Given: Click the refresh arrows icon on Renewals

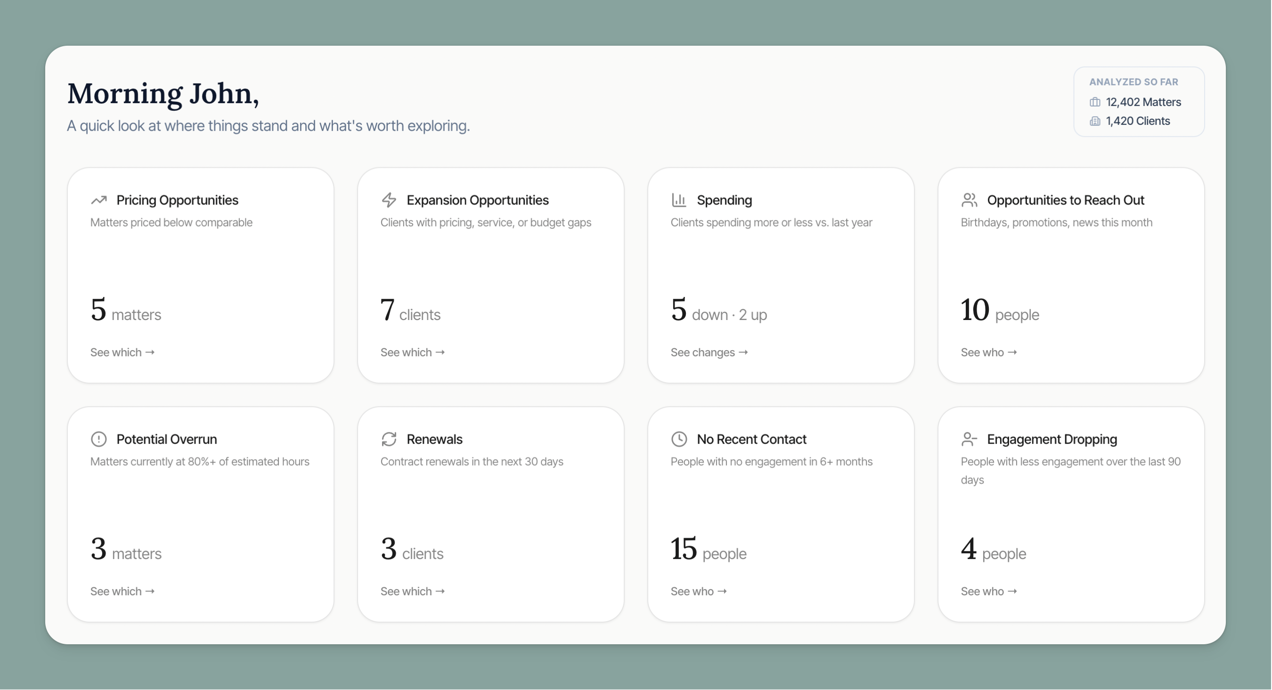Looking at the screenshot, I should (389, 439).
